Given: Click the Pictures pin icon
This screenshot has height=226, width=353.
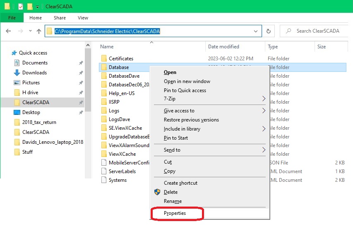Looking at the screenshot, I should coord(81,83).
